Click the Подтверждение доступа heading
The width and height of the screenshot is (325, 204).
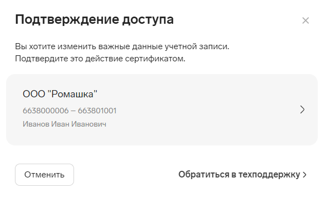(95, 20)
